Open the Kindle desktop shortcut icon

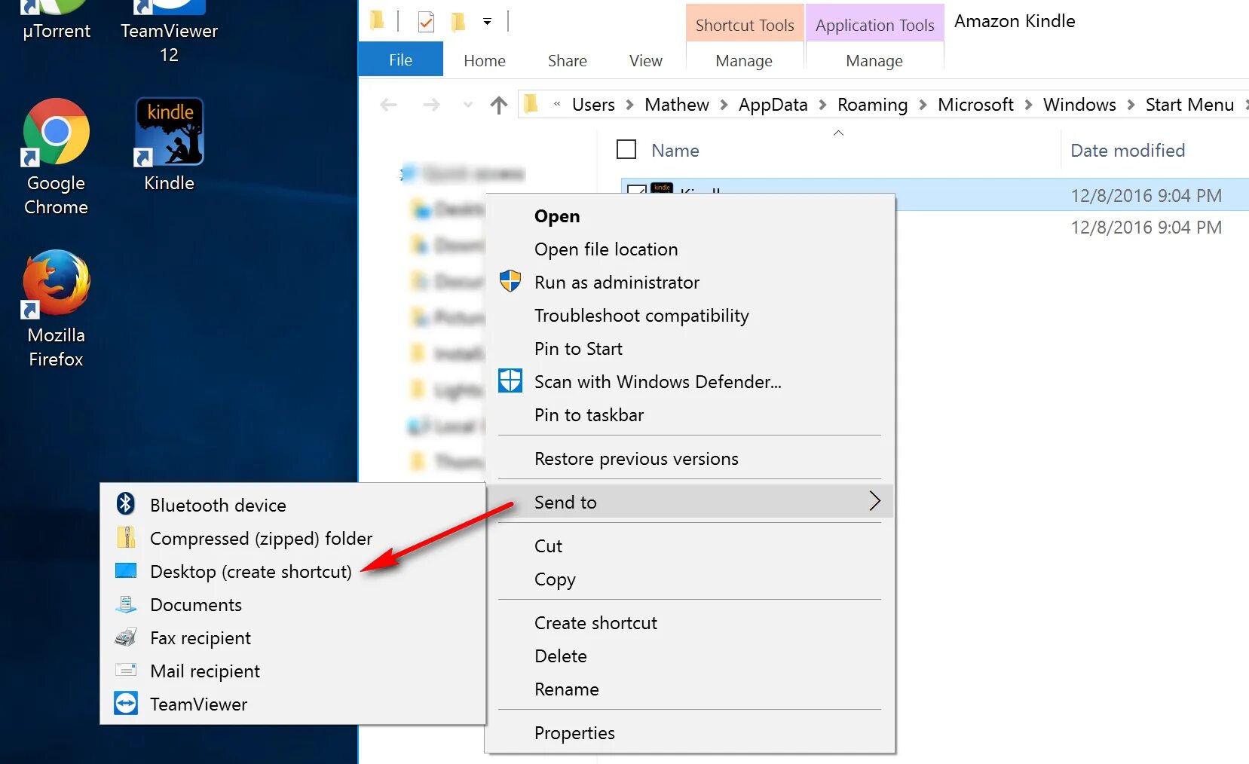pos(169,132)
